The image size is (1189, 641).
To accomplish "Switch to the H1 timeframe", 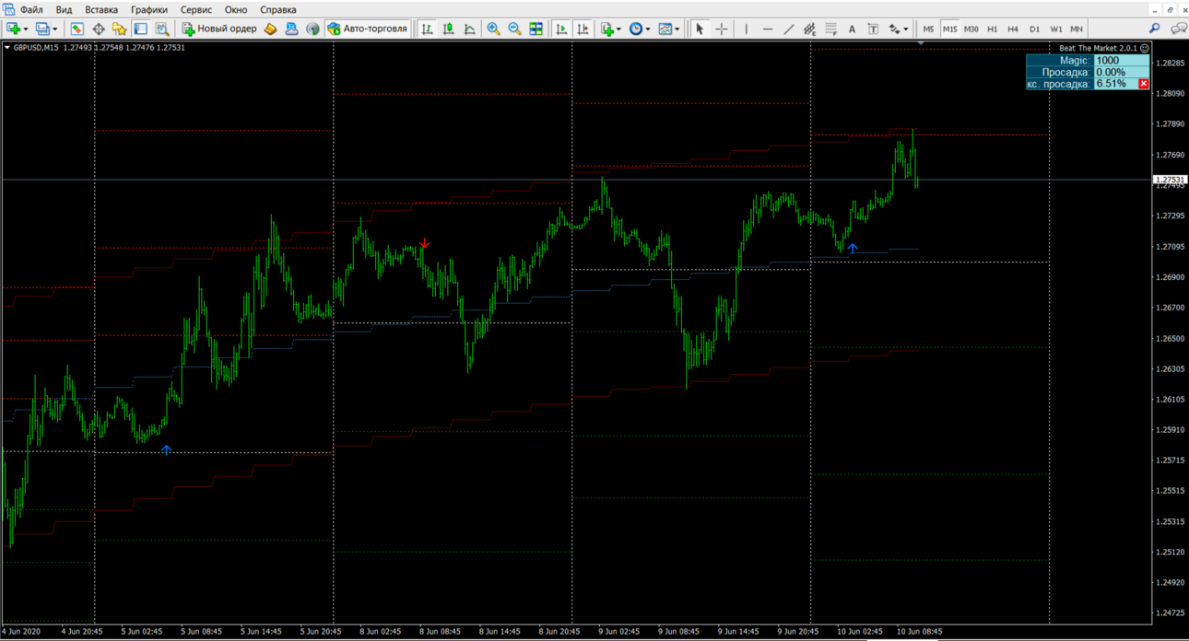I will click(993, 29).
